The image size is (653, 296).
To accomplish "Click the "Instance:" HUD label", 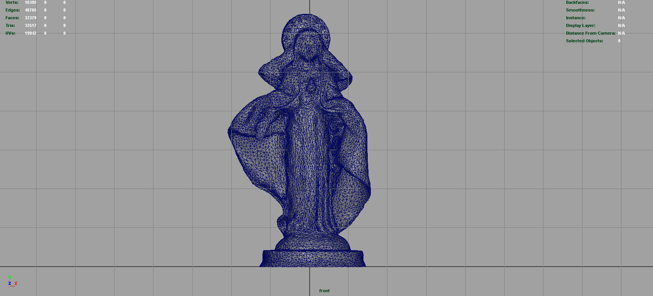I will tap(576, 18).
